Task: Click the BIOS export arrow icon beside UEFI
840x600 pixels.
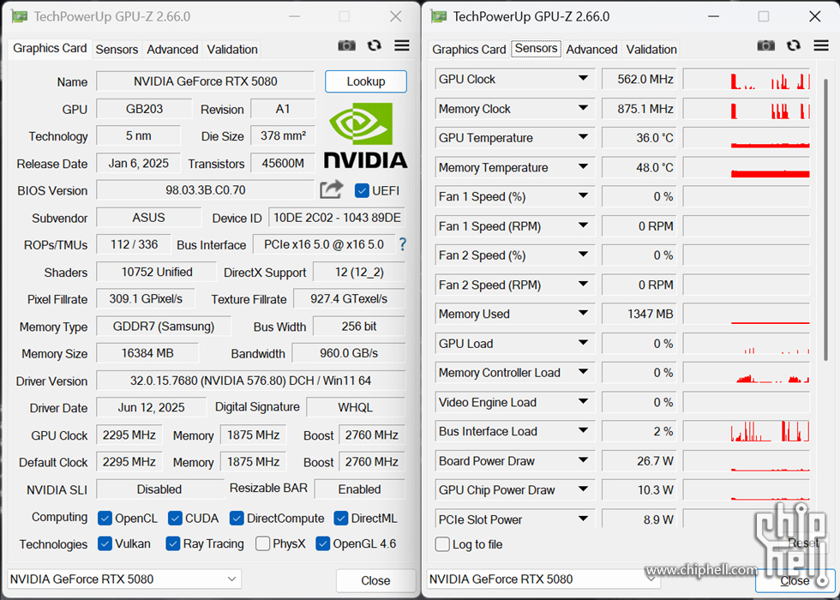Action: tap(331, 189)
